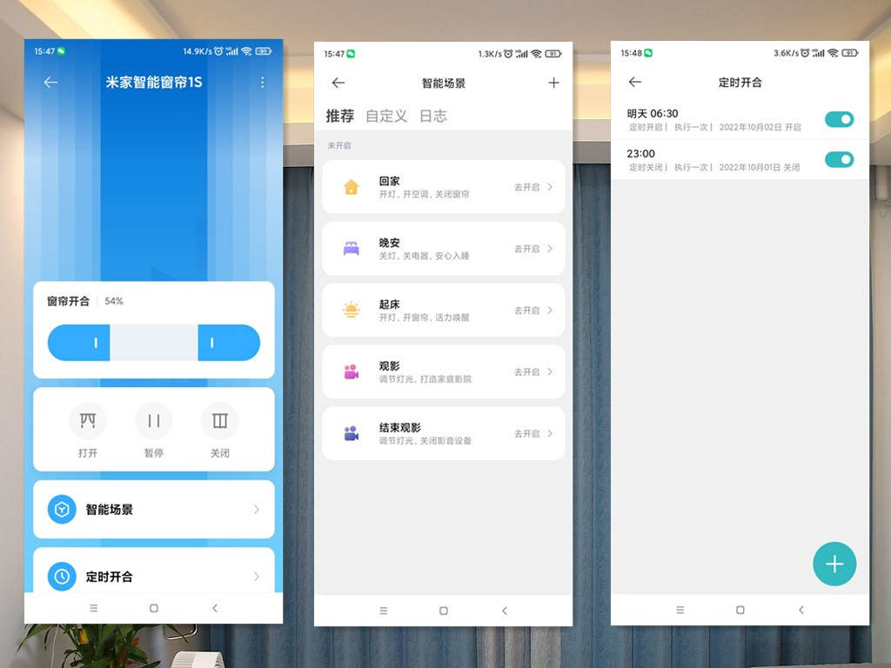Viewport: 891px width, 668px height.
Task: Switch to the 自定义 tab
Action: click(x=385, y=116)
